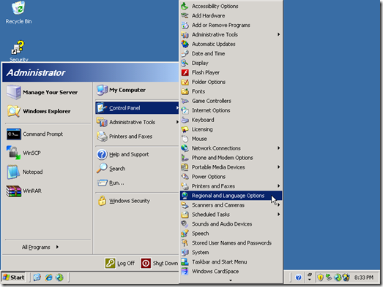Open the Speech icon

[x=185, y=234]
